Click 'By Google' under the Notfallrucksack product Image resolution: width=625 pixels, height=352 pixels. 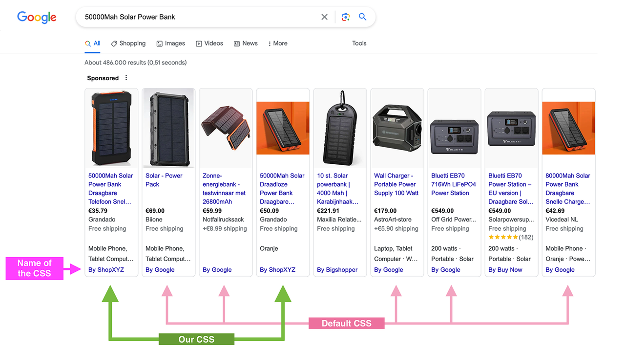coord(217,270)
